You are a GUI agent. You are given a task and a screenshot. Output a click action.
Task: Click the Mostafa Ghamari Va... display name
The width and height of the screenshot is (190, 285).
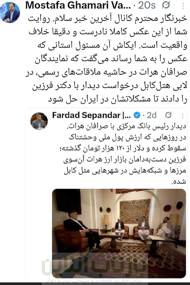coord(78,5)
